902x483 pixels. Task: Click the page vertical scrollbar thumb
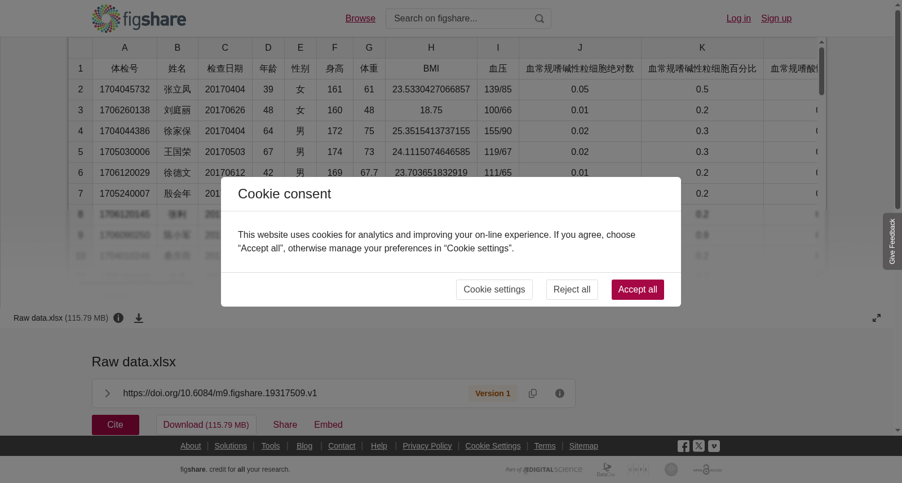pyautogui.click(x=897, y=110)
